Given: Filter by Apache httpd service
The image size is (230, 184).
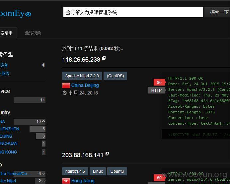Looking at the screenshot, I should pyautogui.click(x=8, y=181).
